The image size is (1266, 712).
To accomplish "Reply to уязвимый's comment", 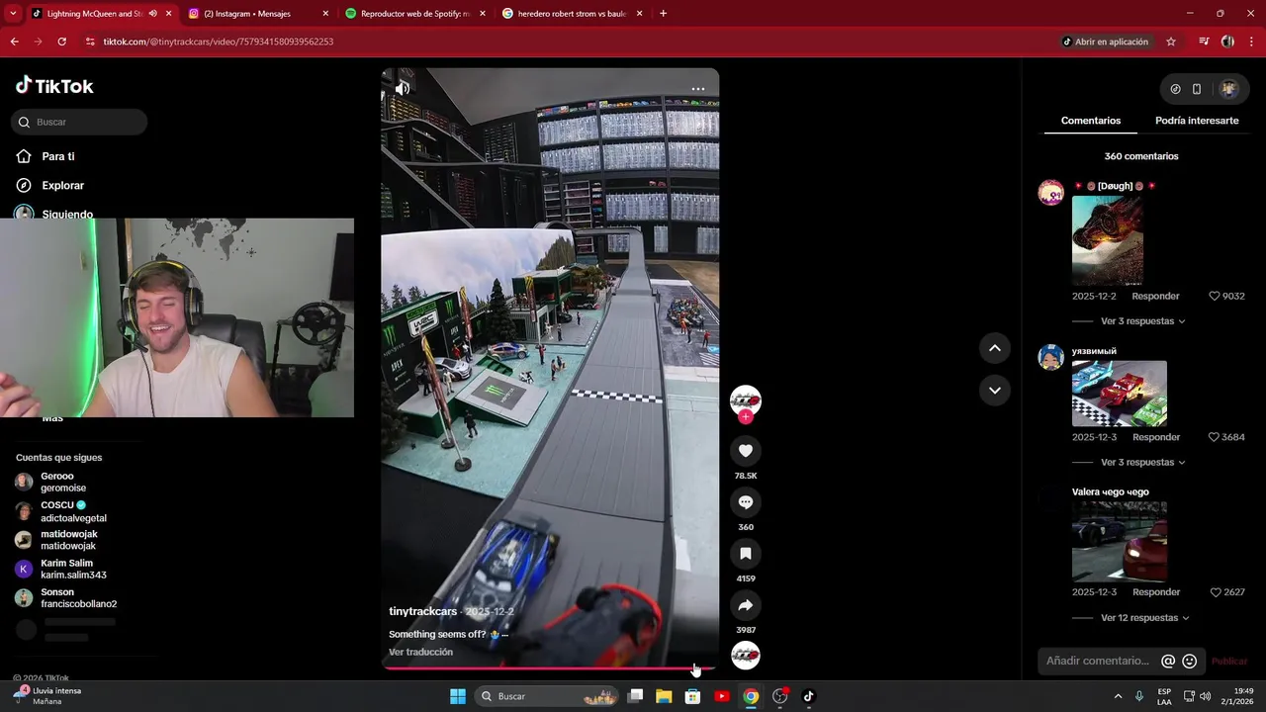I will [1155, 437].
